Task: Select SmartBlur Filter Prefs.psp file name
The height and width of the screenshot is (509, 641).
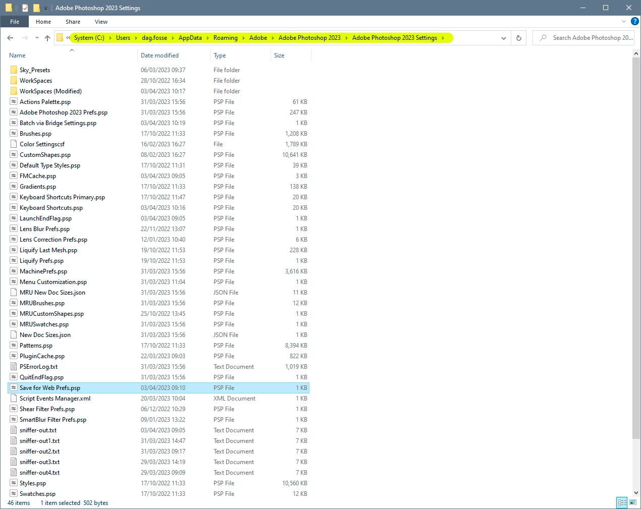Action: (53, 420)
